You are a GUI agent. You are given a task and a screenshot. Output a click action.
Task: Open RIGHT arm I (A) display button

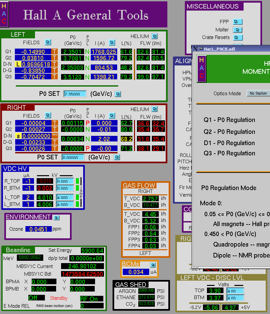coord(112,116)
